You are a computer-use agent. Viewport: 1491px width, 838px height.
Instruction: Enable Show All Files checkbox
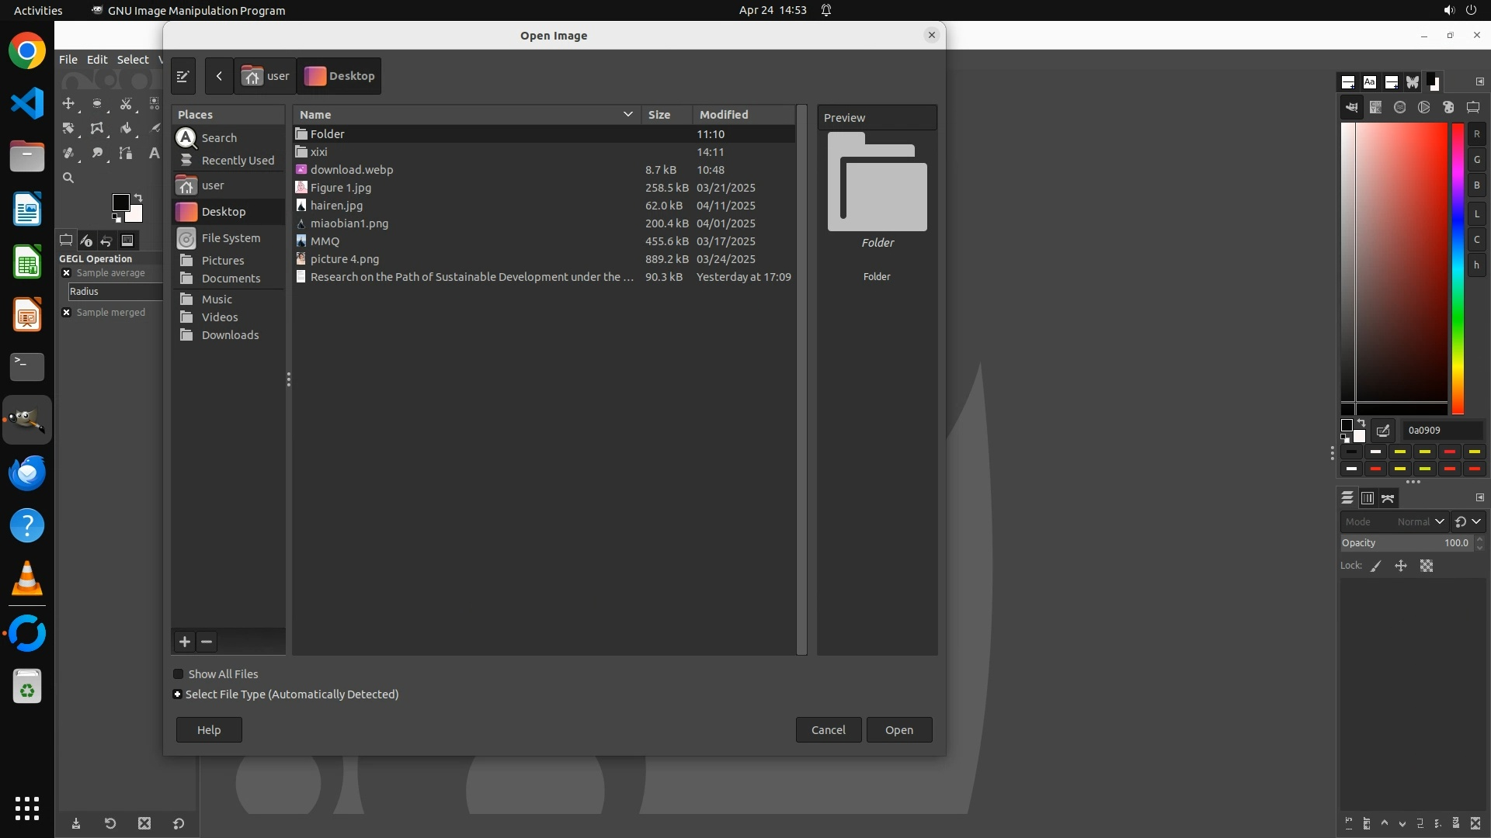179,674
